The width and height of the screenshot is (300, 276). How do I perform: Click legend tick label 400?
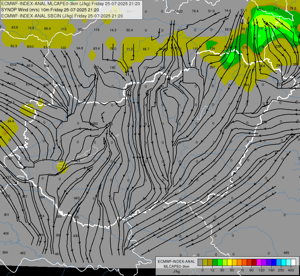click(x=291, y=270)
